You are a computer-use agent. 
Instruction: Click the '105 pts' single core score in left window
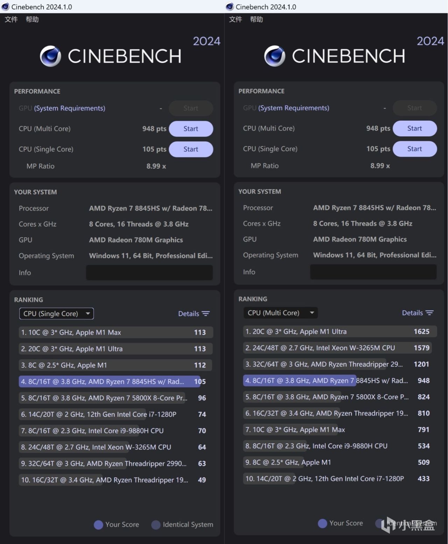point(154,149)
